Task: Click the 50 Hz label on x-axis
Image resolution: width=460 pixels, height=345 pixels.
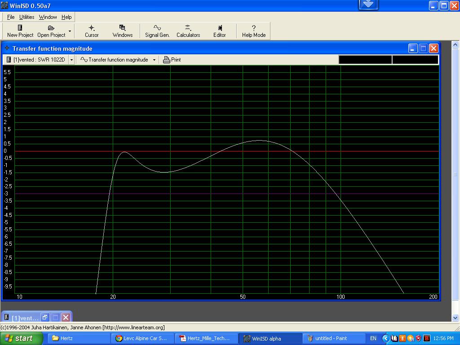Action: point(243,296)
